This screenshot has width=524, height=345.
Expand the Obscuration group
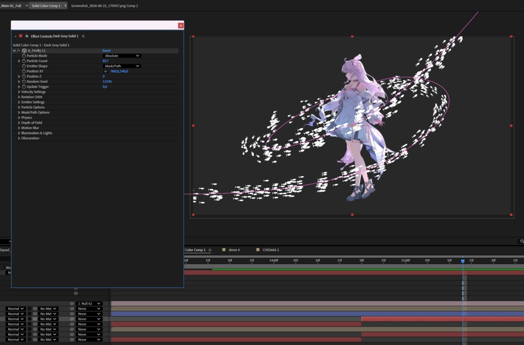point(19,138)
